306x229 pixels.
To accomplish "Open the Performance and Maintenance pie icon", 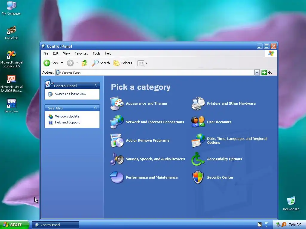I will click(x=117, y=177).
